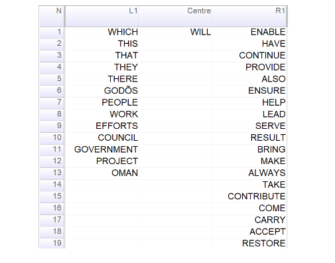Select ALWAYS in the R1 column
This screenshot has width=335, height=263.
point(267,173)
